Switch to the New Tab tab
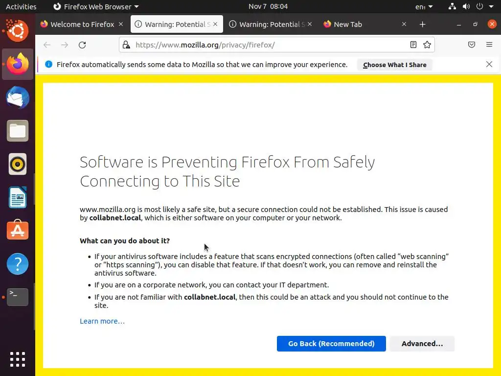Viewport: 501px width, 376px height. click(x=360, y=24)
